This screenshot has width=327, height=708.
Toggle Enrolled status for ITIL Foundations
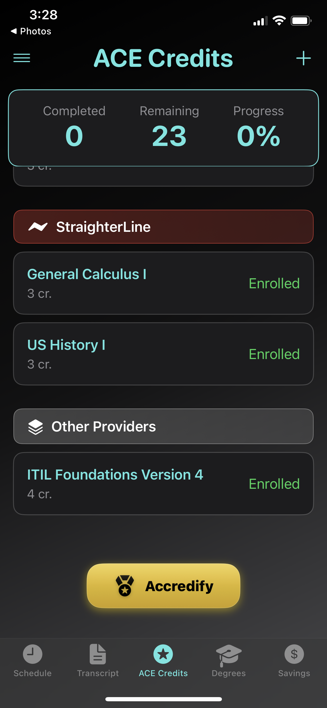[x=274, y=484]
